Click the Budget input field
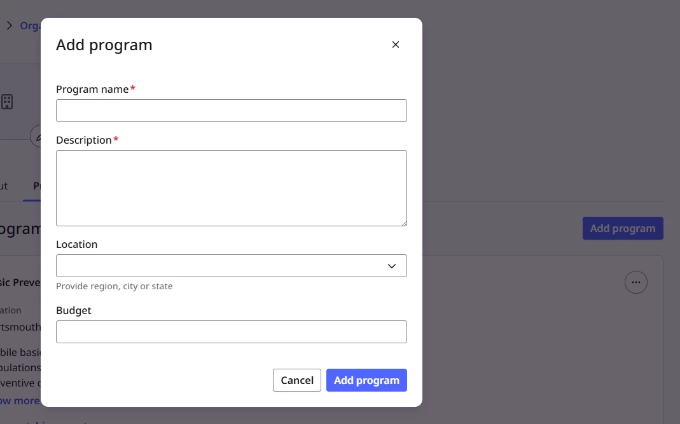The height and width of the screenshot is (424, 680). (231, 332)
